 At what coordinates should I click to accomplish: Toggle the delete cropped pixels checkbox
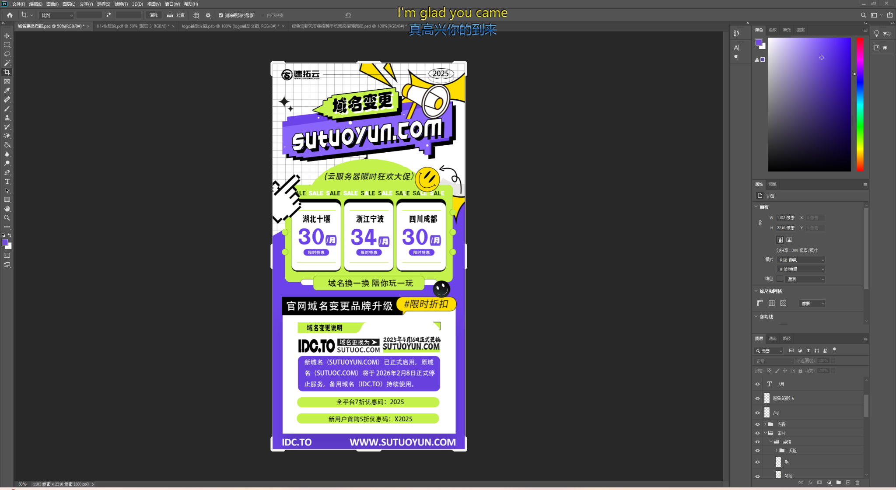[221, 15]
